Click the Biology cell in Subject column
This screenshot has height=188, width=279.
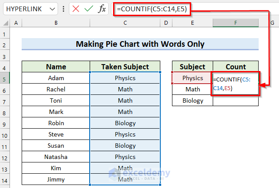(192, 100)
